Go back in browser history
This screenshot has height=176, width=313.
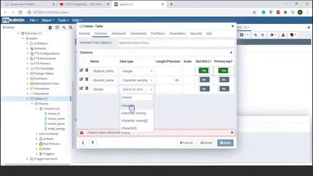pos(5,12)
